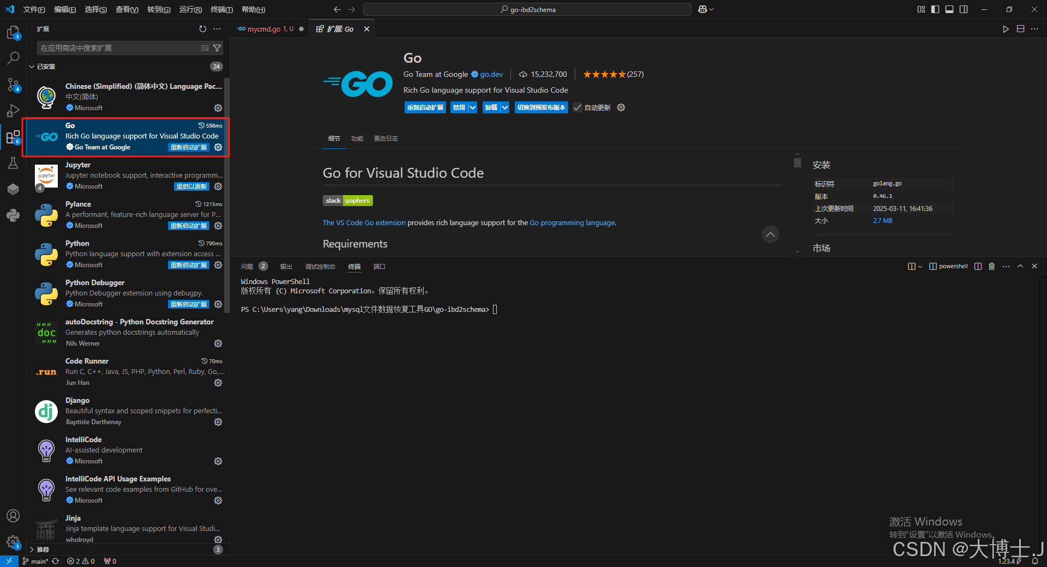Open extension Changelog tab
Viewport: 1047px width, 567px height.
click(386, 138)
